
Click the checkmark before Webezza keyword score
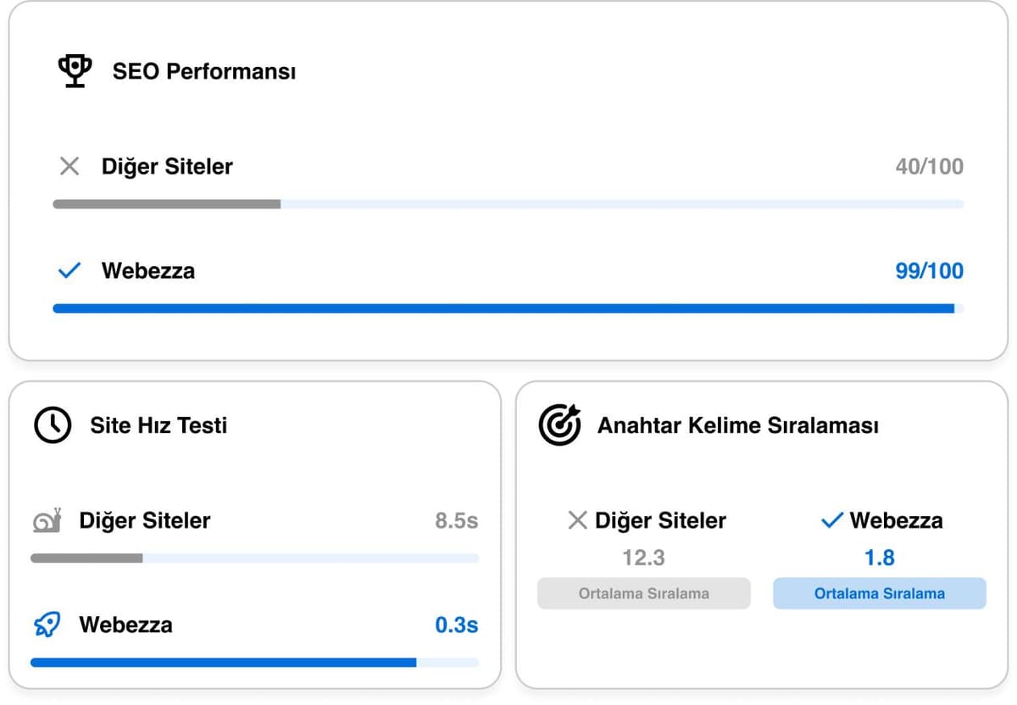(x=832, y=520)
